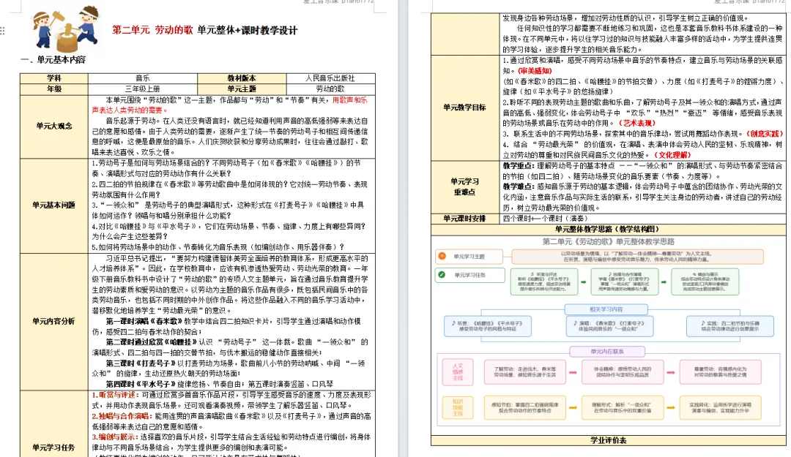This screenshot has width=791, height=457.
Task: Click the row label 单元内容分析
Action: coord(54,321)
